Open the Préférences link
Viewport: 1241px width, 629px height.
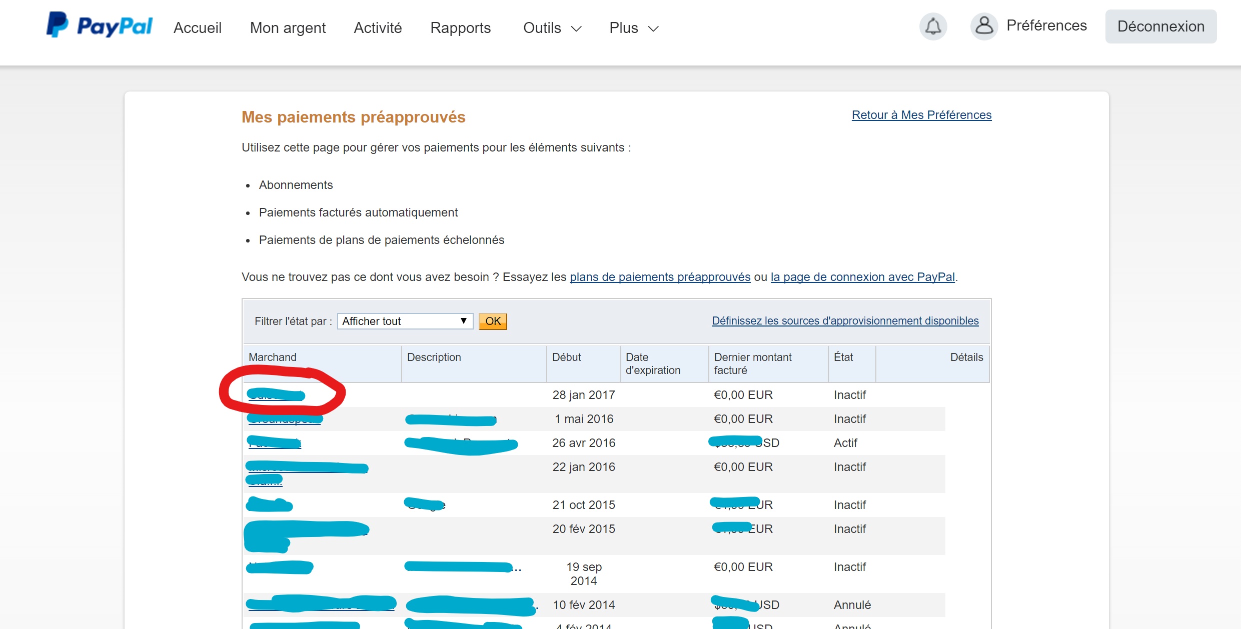click(x=1046, y=25)
